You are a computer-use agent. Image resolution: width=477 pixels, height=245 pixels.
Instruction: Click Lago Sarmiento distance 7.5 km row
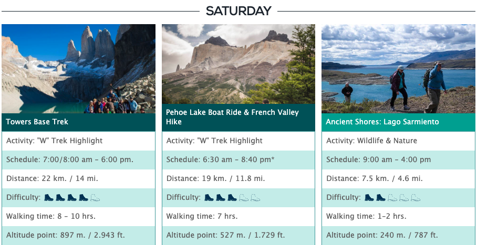(398, 178)
